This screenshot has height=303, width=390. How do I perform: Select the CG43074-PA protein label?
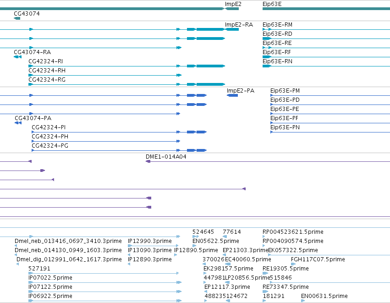[33, 118]
